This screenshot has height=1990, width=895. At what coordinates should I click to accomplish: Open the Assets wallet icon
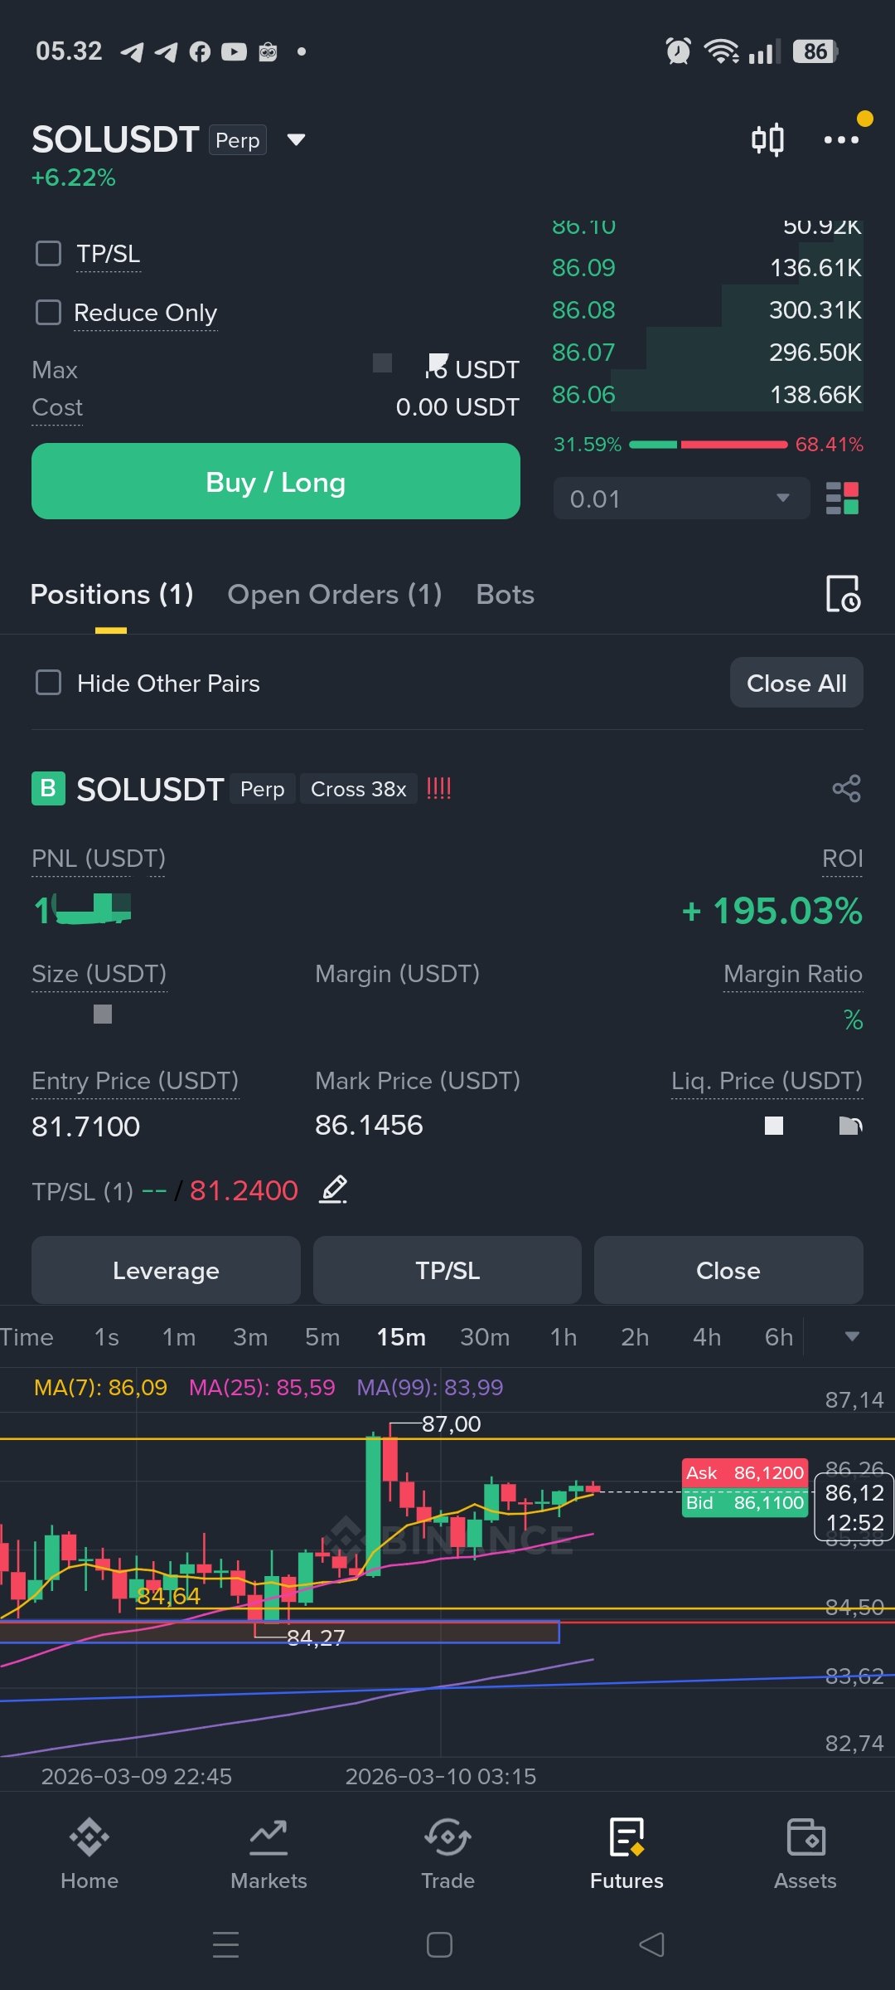click(x=805, y=1838)
